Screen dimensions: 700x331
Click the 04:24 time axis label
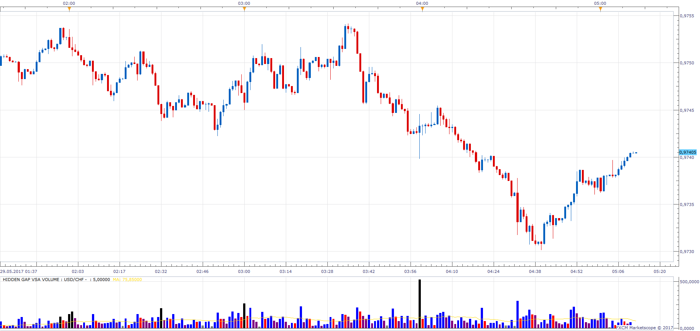(x=493, y=271)
